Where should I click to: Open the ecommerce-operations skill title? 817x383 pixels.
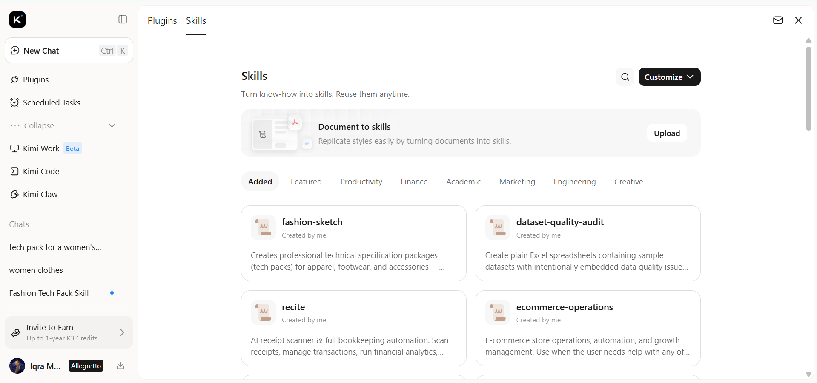point(565,307)
